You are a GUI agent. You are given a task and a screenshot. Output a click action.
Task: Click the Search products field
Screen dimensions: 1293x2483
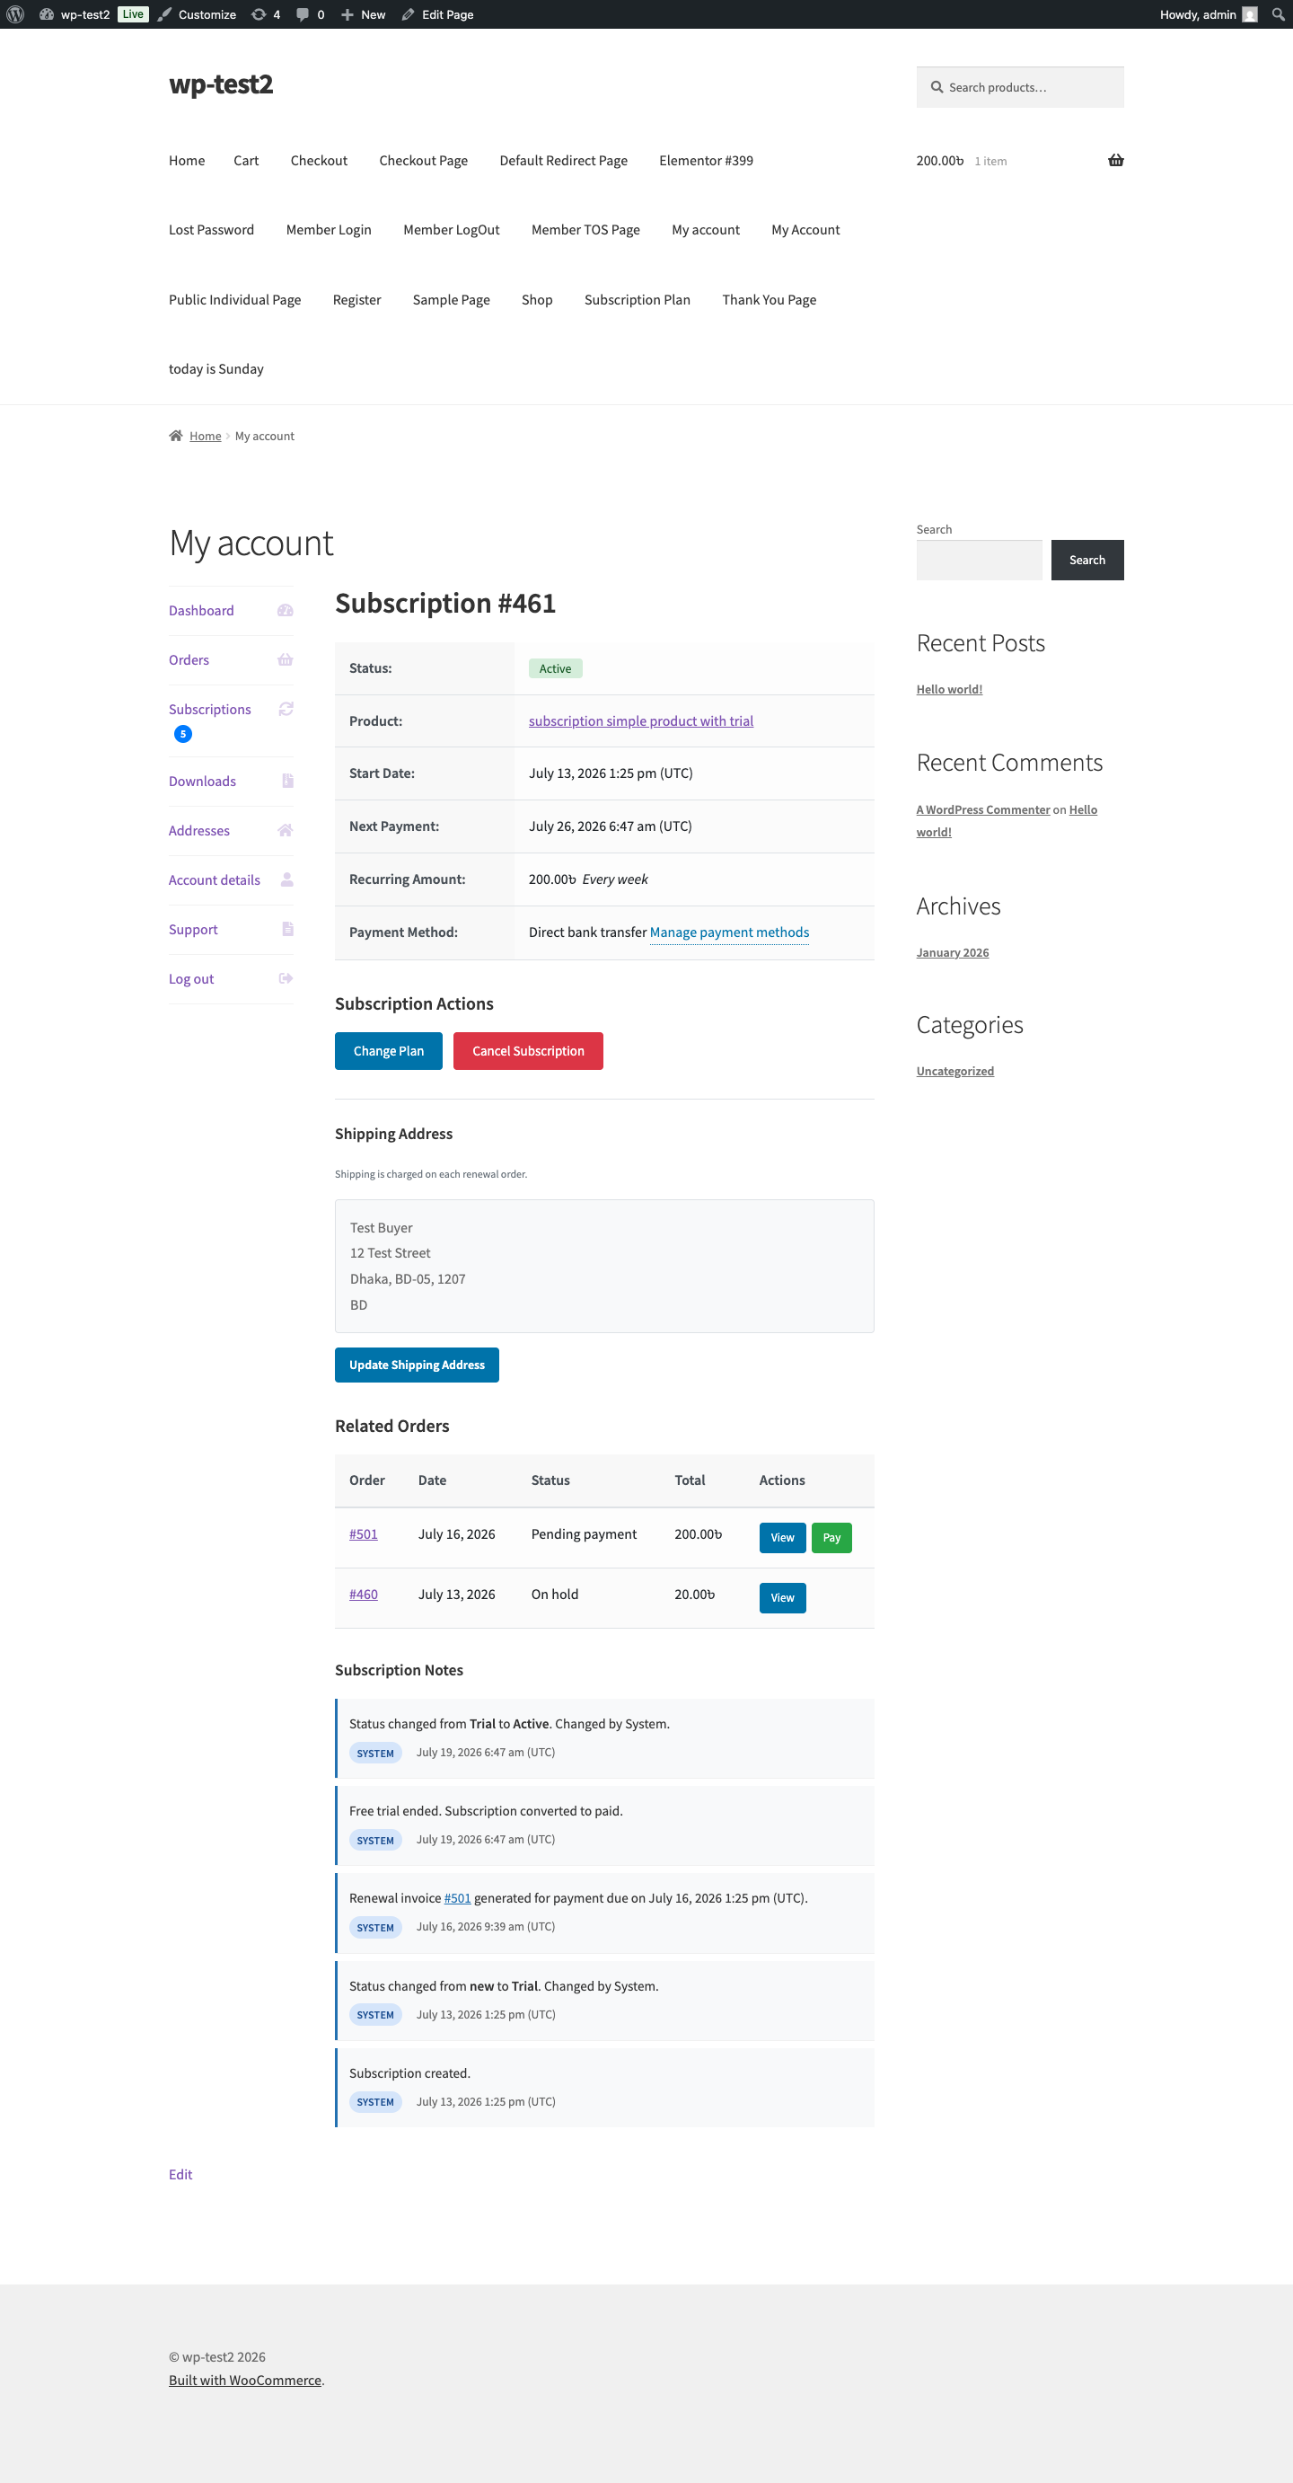pyautogui.click(x=1020, y=87)
